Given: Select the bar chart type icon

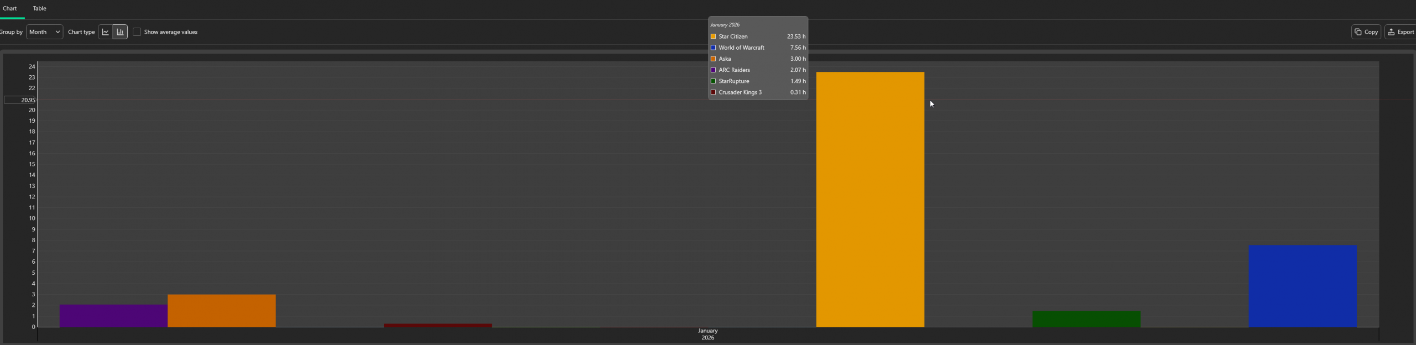Looking at the screenshot, I should click(x=120, y=32).
